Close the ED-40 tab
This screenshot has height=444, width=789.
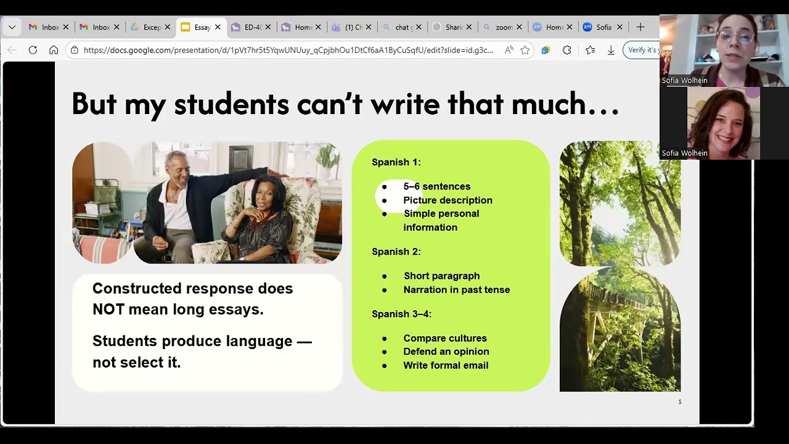[268, 27]
